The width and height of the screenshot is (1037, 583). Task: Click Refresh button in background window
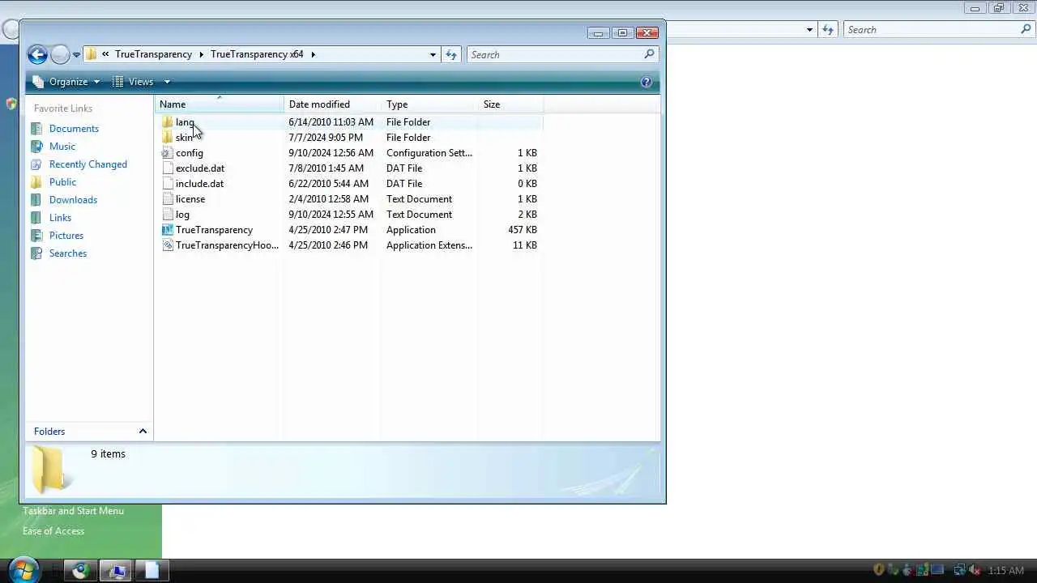click(x=827, y=30)
